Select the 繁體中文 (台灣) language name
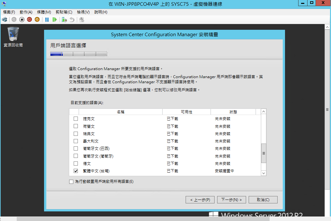The width and height of the screenshot is (331, 221). click(96, 171)
